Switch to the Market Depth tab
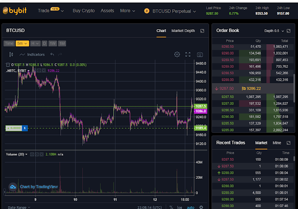The width and height of the screenshot is (298, 209). coord(183,31)
